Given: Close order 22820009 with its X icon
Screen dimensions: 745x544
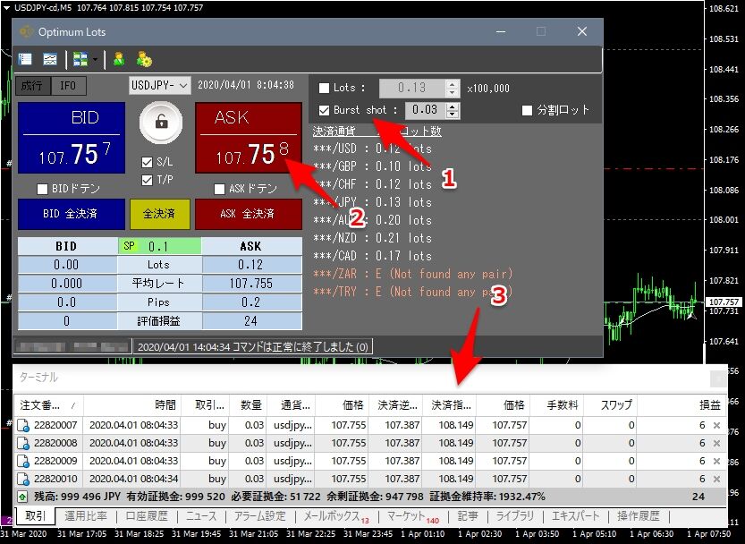Looking at the screenshot, I should click(x=716, y=461).
